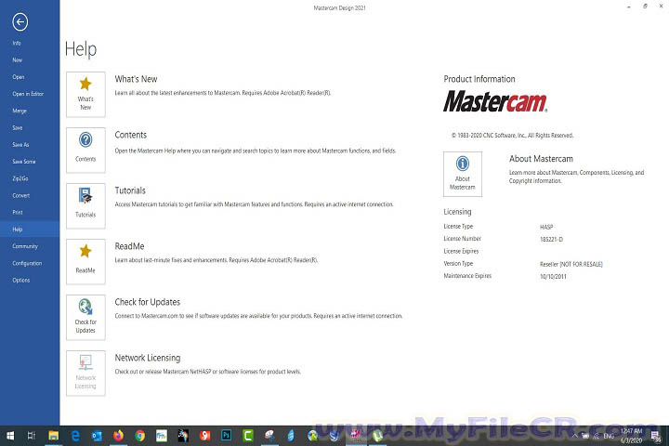This screenshot has height=446, width=669.
Task: Choose Print in the sidebar
Action: click(18, 212)
